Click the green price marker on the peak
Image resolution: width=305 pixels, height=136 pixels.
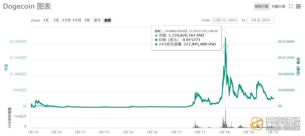[x=225, y=46]
